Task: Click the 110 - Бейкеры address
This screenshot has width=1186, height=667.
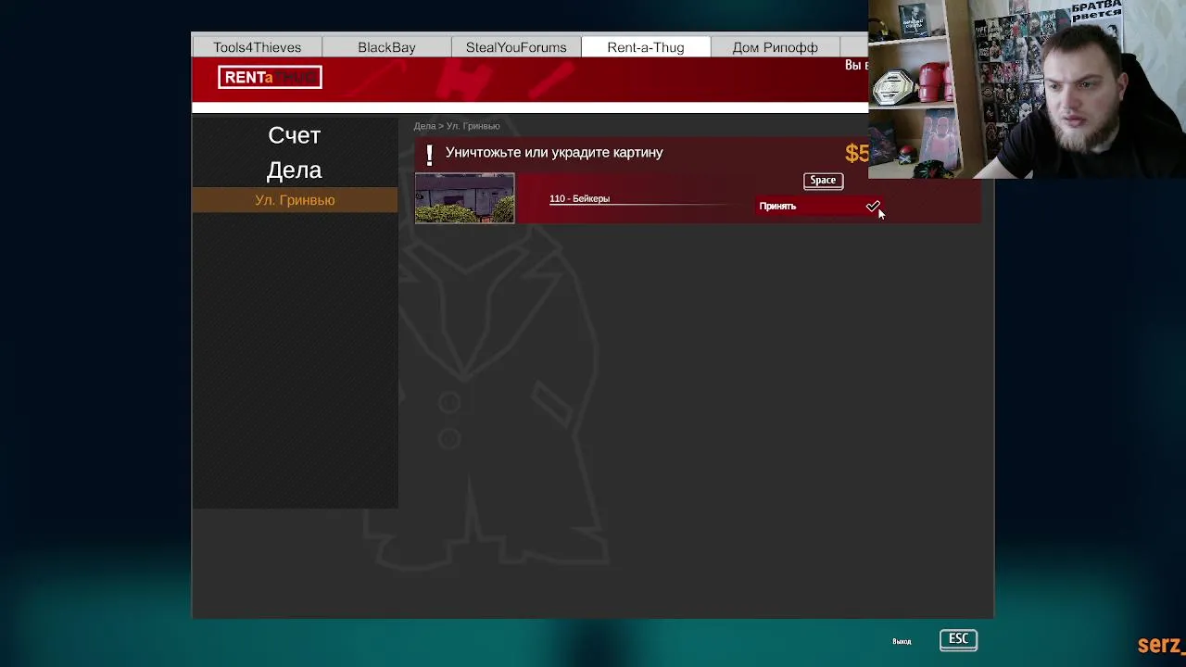Action: (x=579, y=198)
